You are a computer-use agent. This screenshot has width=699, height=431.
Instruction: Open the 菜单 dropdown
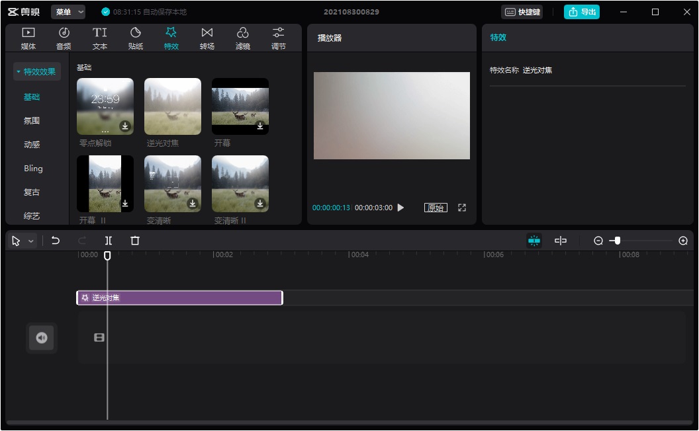(69, 12)
